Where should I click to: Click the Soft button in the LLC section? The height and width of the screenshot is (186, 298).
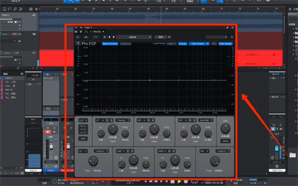(83, 139)
